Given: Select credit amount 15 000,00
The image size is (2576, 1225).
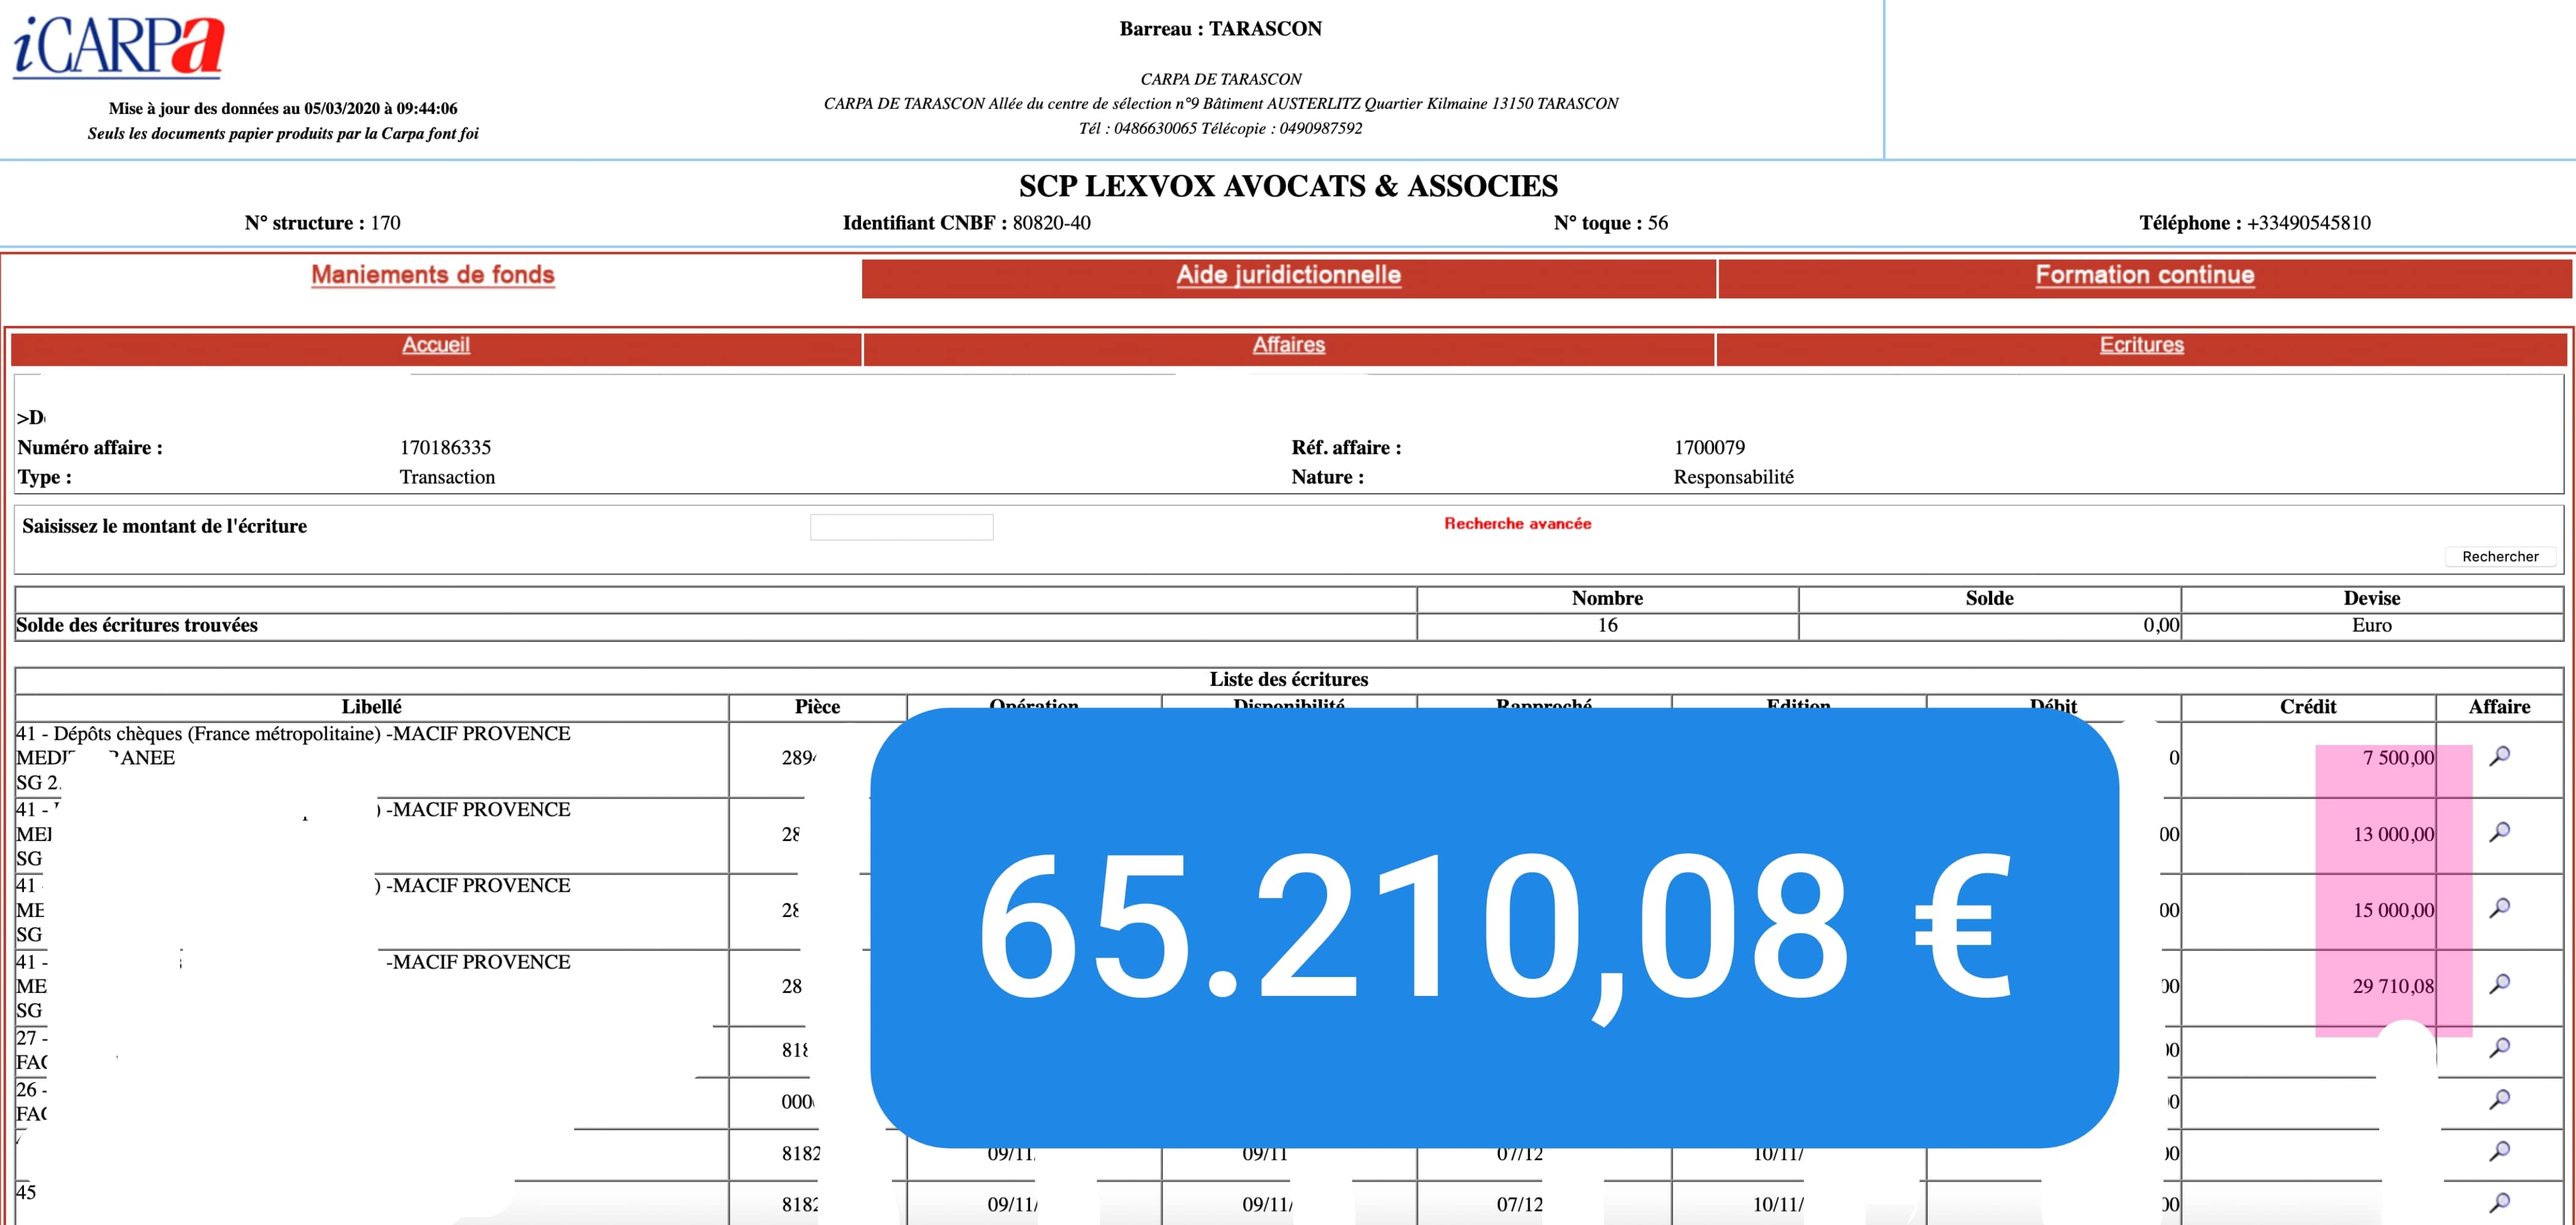Looking at the screenshot, I should click(2393, 910).
